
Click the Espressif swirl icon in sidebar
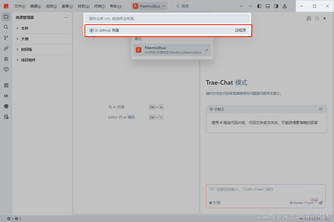click(6, 106)
